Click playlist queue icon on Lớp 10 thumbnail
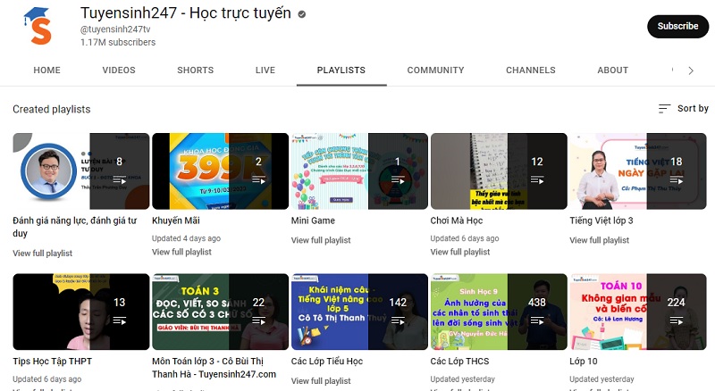This screenshot has height=391, width=715. pyautogui.click(x=676, y=320)
